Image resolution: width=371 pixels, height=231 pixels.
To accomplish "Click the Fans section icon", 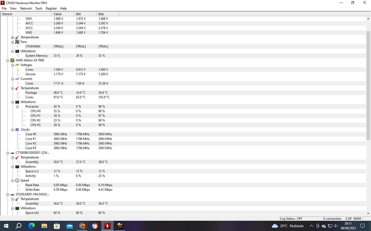I will pyautogui.click(x=17, y=42).
